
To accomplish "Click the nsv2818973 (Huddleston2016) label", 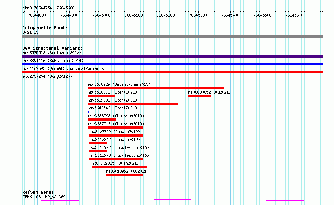I will coord(119,155).
